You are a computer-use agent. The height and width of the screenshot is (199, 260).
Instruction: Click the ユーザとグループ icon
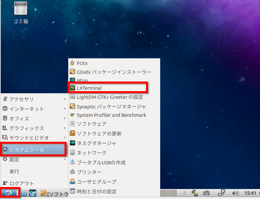coord(72,181)
